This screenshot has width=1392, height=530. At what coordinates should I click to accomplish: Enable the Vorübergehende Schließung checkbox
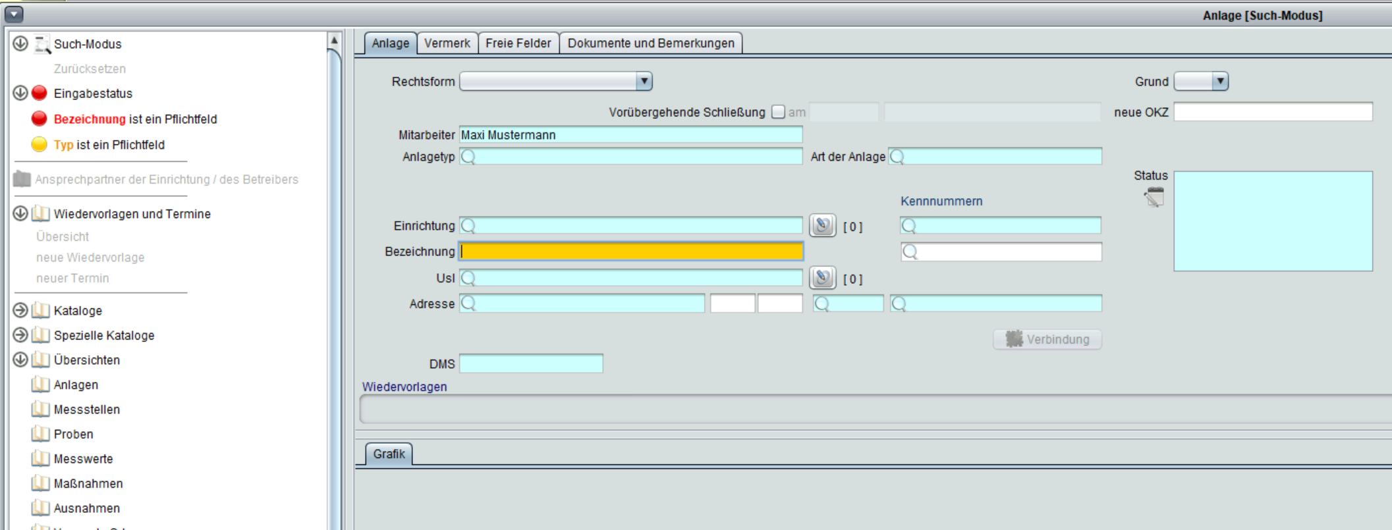(x=778, y=112)
